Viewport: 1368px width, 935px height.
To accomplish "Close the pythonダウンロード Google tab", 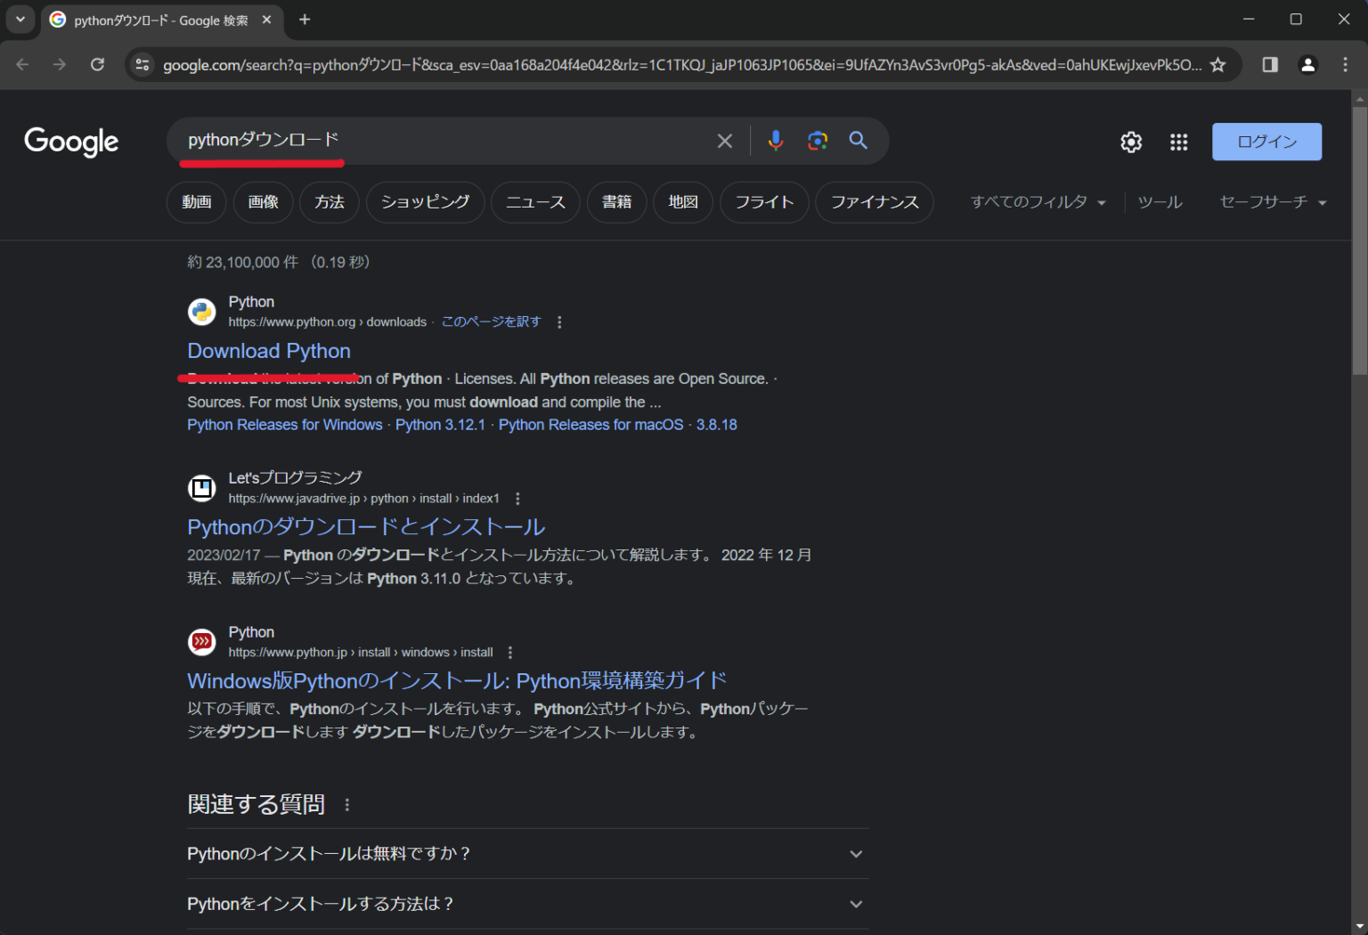I will tap(266, 20).
